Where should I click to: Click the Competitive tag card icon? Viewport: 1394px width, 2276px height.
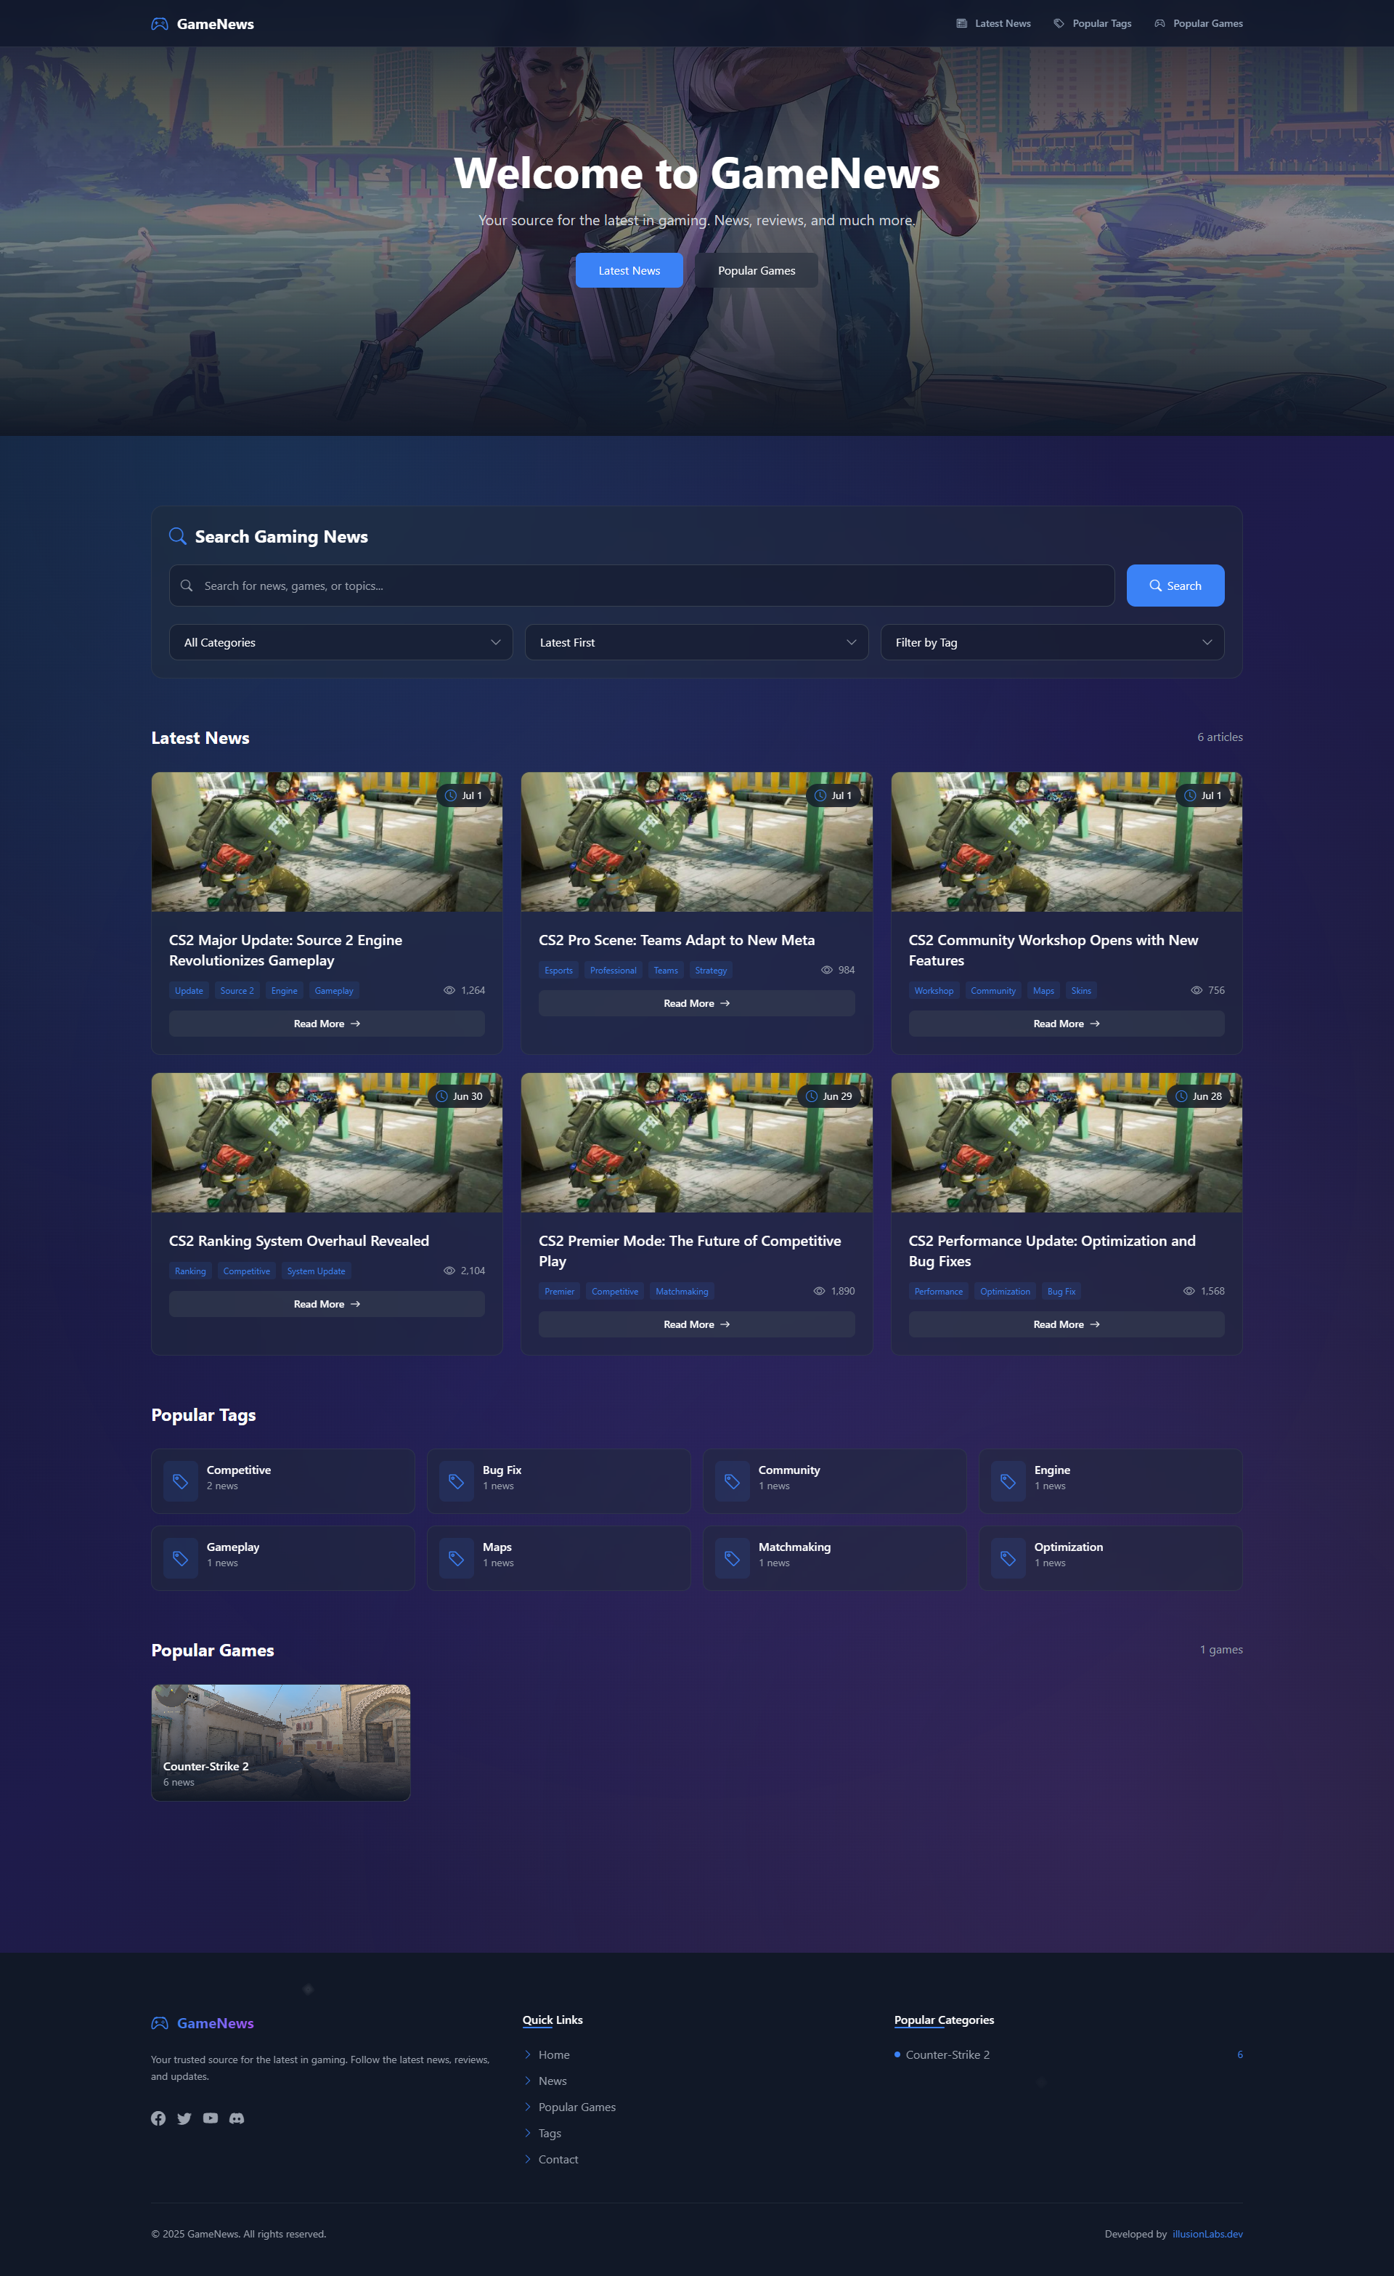tap(181, 1482)
